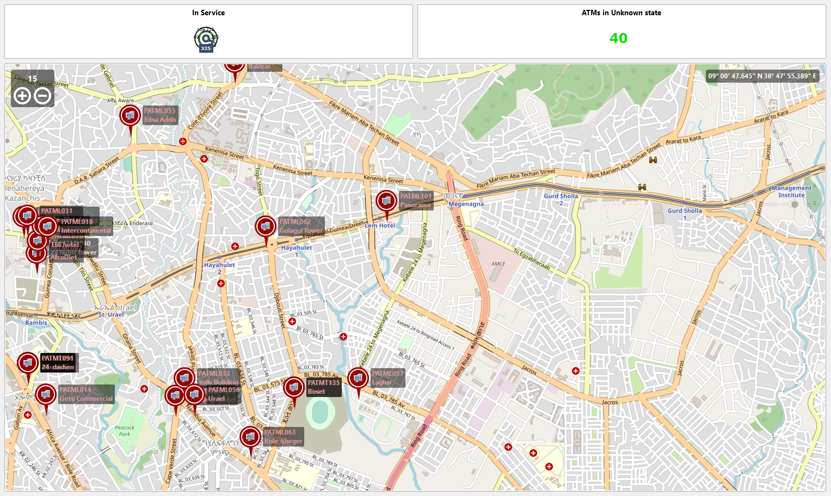Viewport: 831px width, 496px height.
Task: Expand the red cluster marker near Jacros road
Action: [575, 370]
